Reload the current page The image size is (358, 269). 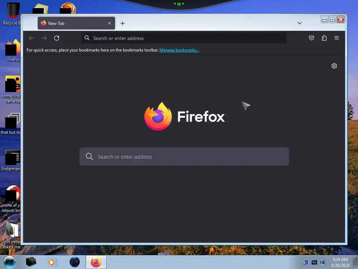[x=57, y=38]
